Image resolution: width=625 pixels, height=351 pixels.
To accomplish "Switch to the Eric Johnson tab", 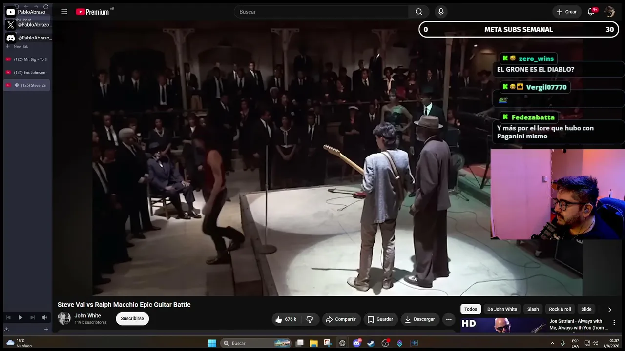I will pos(27,72).
